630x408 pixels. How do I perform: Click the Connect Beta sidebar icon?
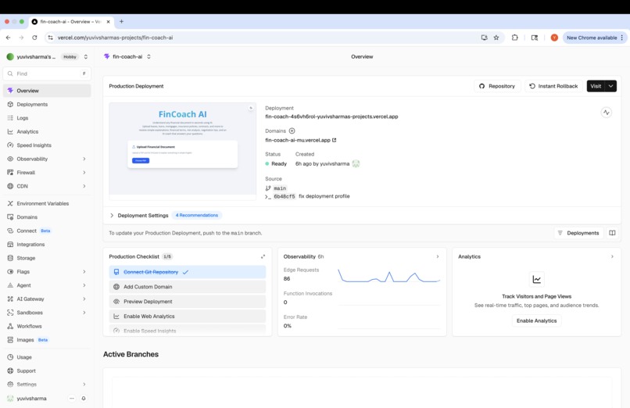tap(10, 231)
